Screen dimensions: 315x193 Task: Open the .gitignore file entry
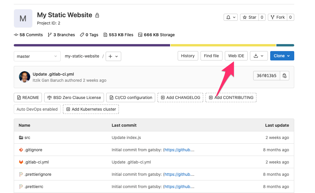(x=33, y=150)
